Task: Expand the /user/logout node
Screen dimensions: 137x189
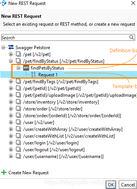Action: tap(11, 150)
